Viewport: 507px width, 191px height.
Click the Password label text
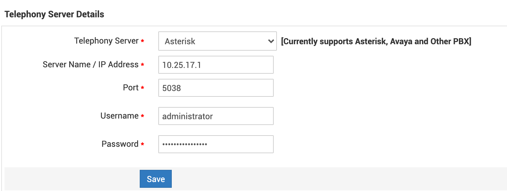click(120, 144)
